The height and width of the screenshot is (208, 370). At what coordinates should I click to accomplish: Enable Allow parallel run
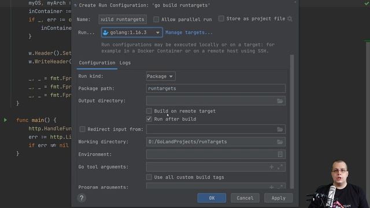(156, 19)
